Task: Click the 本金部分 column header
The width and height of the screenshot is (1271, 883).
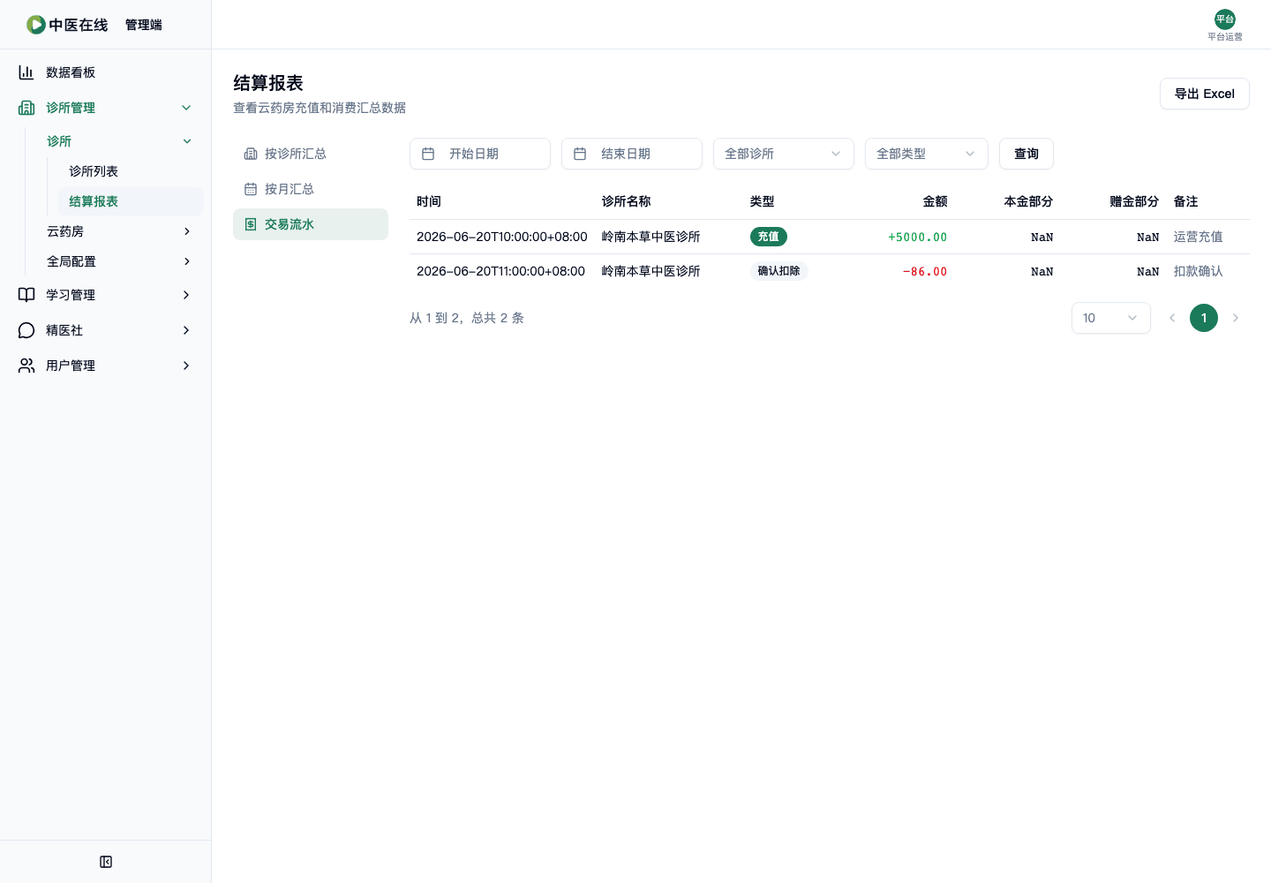Action: point(1029,201)
